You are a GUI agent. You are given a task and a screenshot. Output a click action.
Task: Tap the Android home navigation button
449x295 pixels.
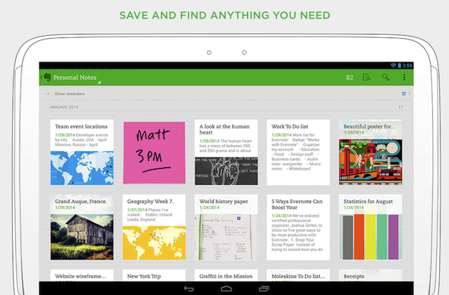tap(226, 289)
